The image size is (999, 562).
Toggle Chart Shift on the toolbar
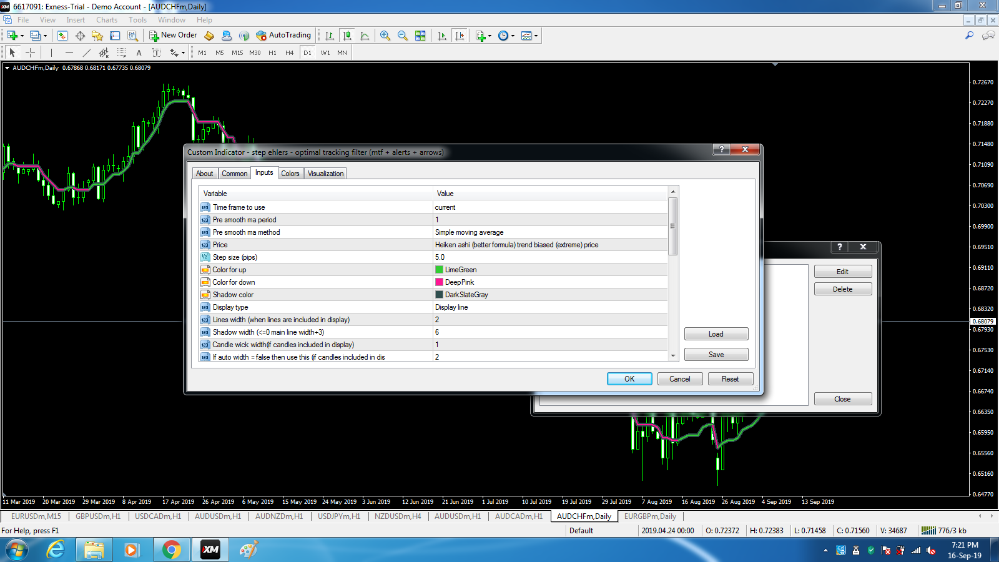[460, 36]
